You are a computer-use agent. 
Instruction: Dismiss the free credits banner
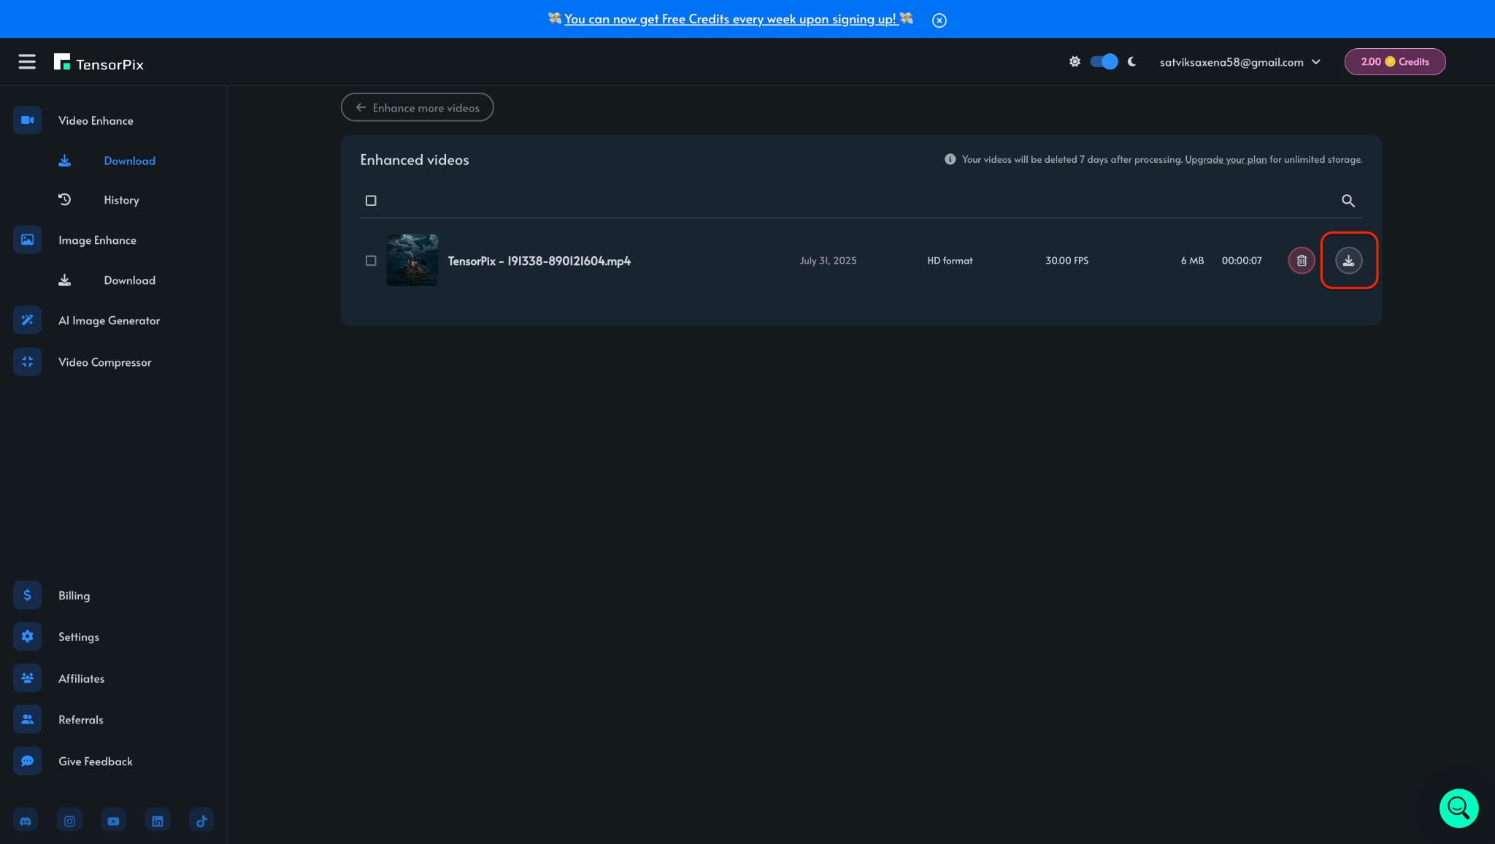click(939, 20)
